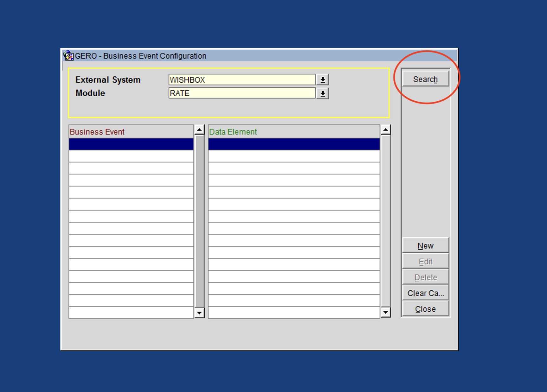Click down arrow of Data Element list
The height and width of the screenshot is (392, 547).
click(385, 313)
